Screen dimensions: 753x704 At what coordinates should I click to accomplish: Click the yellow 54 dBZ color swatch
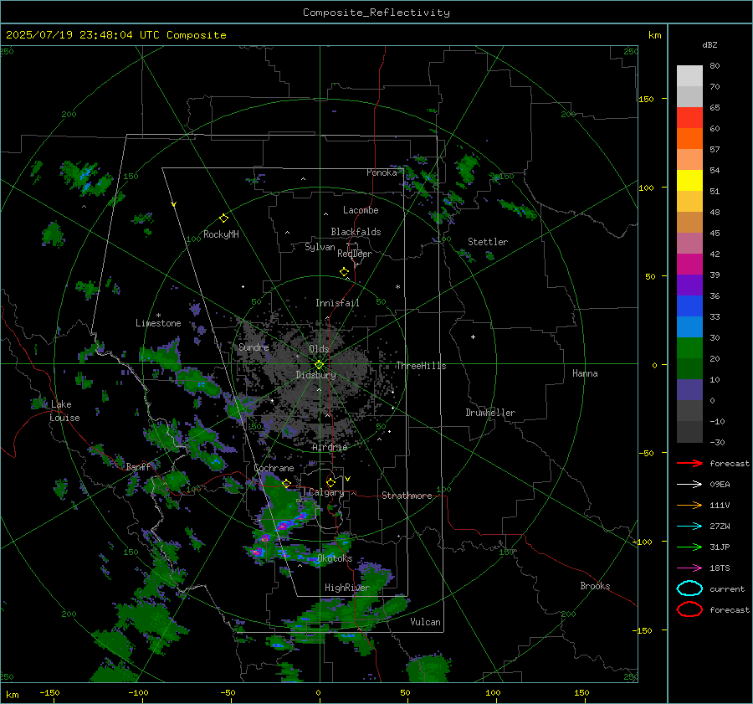[x=689, y=181]
